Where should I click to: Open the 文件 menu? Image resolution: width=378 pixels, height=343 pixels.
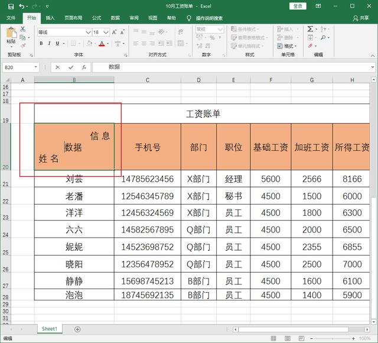pos(11,18)
